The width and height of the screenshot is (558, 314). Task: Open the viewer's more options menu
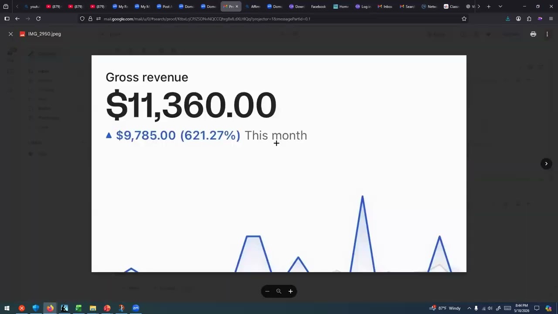click(547, 34)
